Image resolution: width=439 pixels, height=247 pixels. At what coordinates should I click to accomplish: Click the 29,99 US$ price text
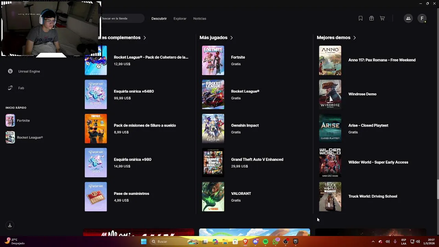tap(239, 166)
